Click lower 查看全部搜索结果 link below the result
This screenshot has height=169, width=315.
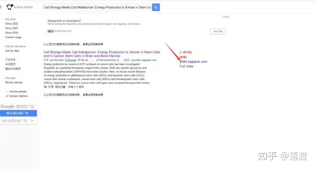point(93,95)
